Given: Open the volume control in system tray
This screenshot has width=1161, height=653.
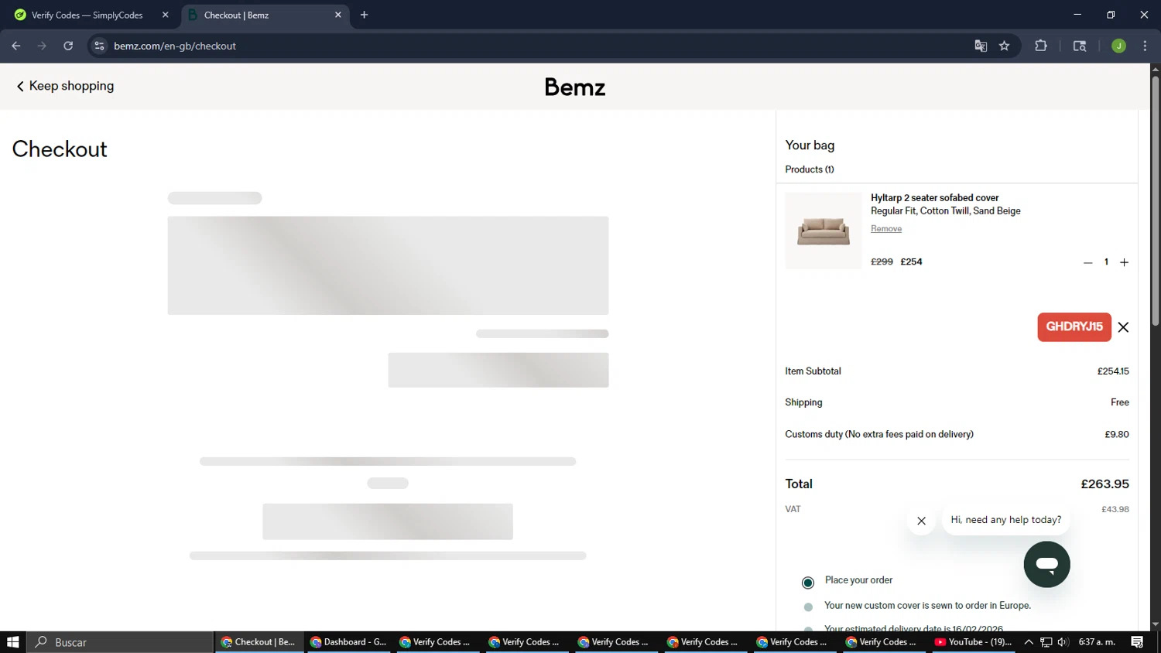Looking at the screenshot, I should [x=1063, y=642].
